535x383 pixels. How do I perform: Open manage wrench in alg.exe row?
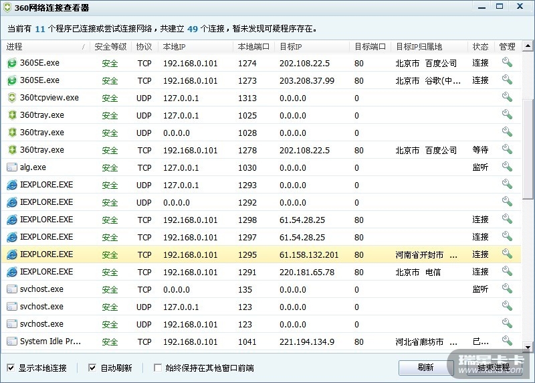(x=507, y=167)
